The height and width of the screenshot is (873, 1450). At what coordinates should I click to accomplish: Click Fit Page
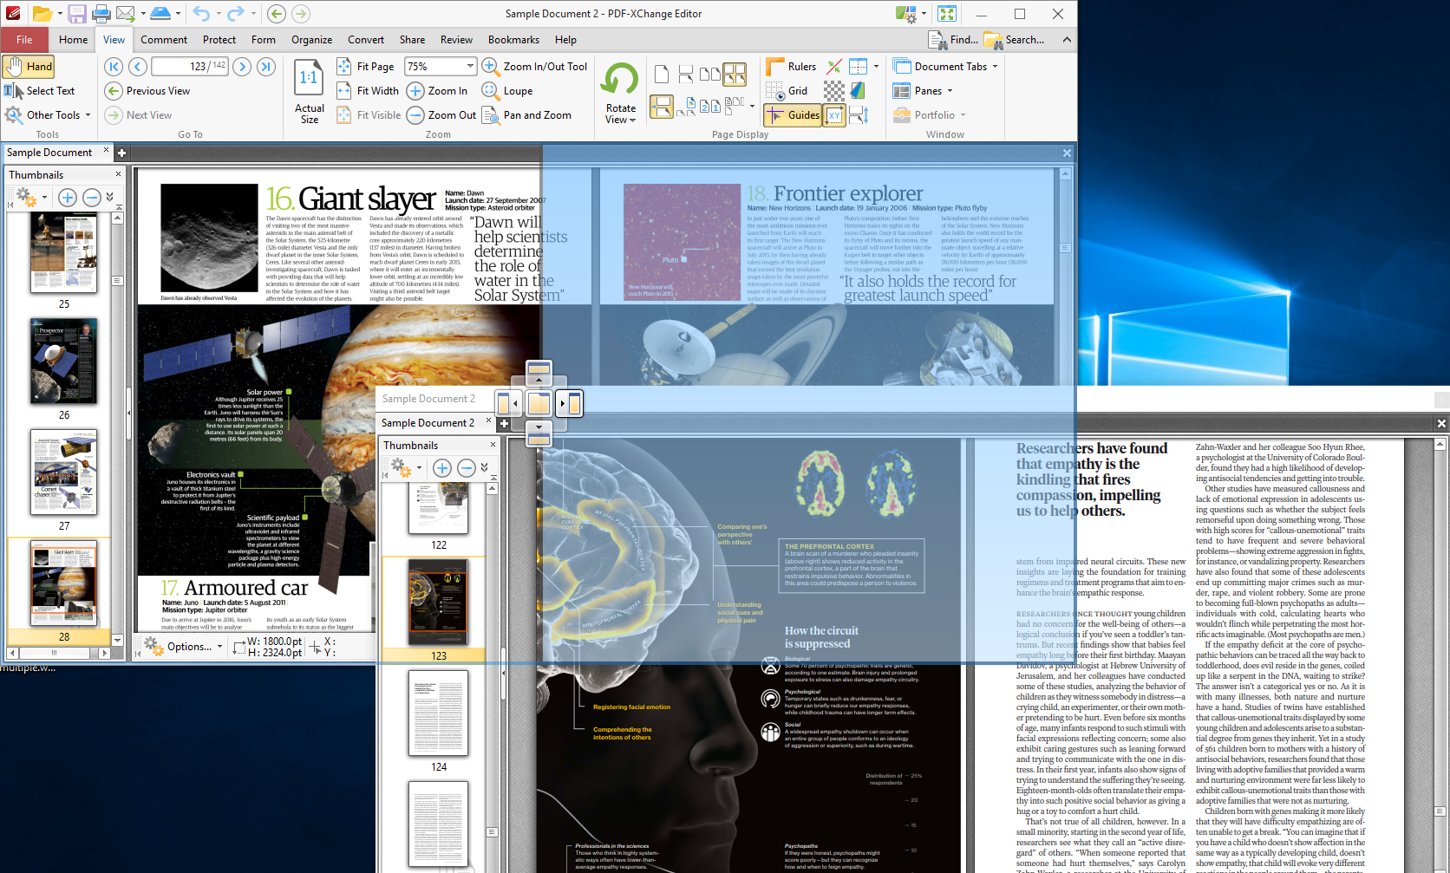click(365, 66)
